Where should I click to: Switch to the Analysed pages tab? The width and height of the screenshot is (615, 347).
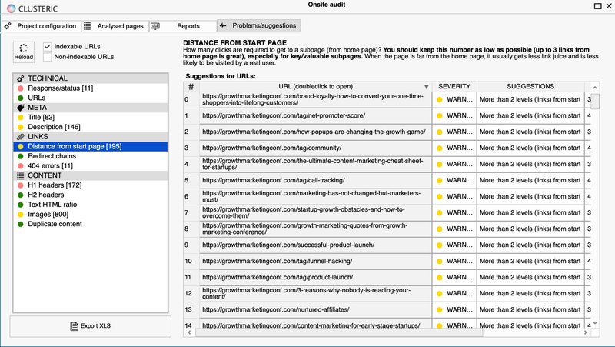pyautogui.click(x=115, y=26)
